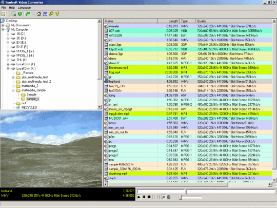
Task: Click the Quality column header
Action: coord(234,21)
